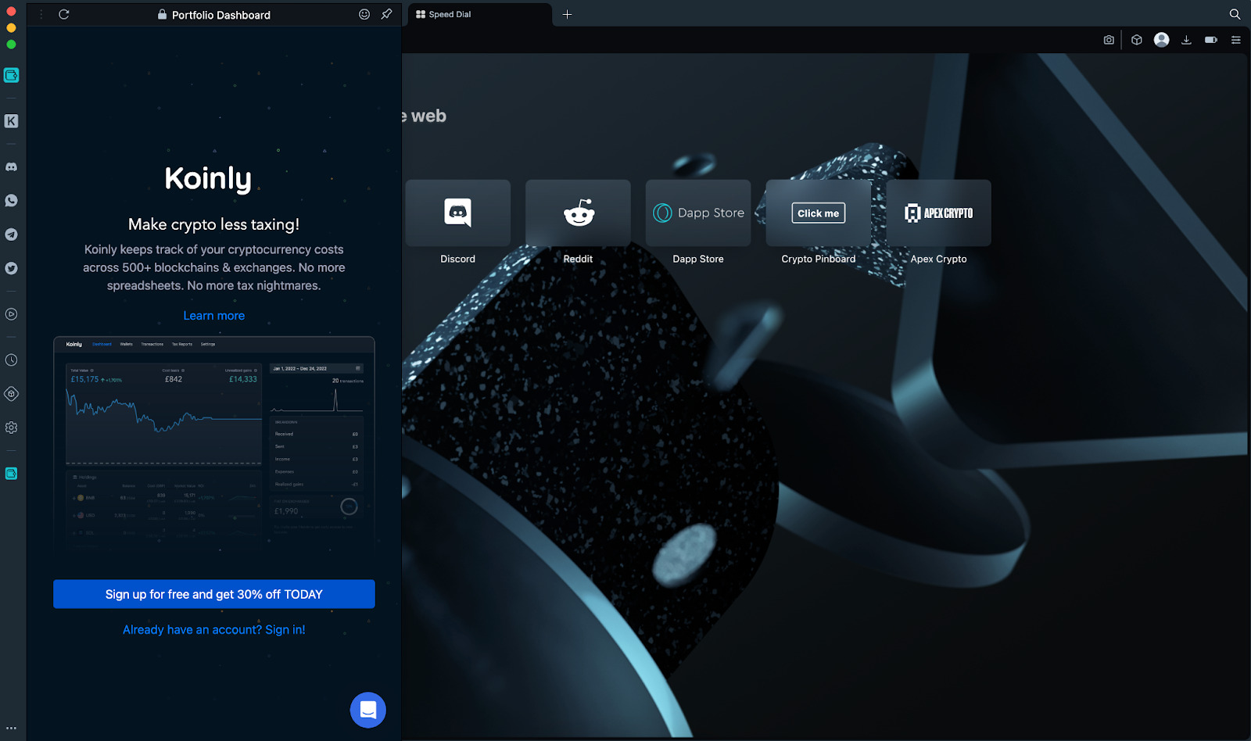Image resolution: width=1251 pixels, height=741 pixels.
Task: Open the toolbar cube extensions icon
Action: point(1137,40)
